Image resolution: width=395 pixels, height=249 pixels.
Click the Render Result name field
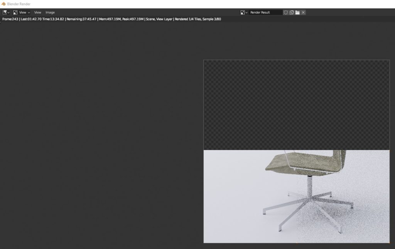coord(265,12)
